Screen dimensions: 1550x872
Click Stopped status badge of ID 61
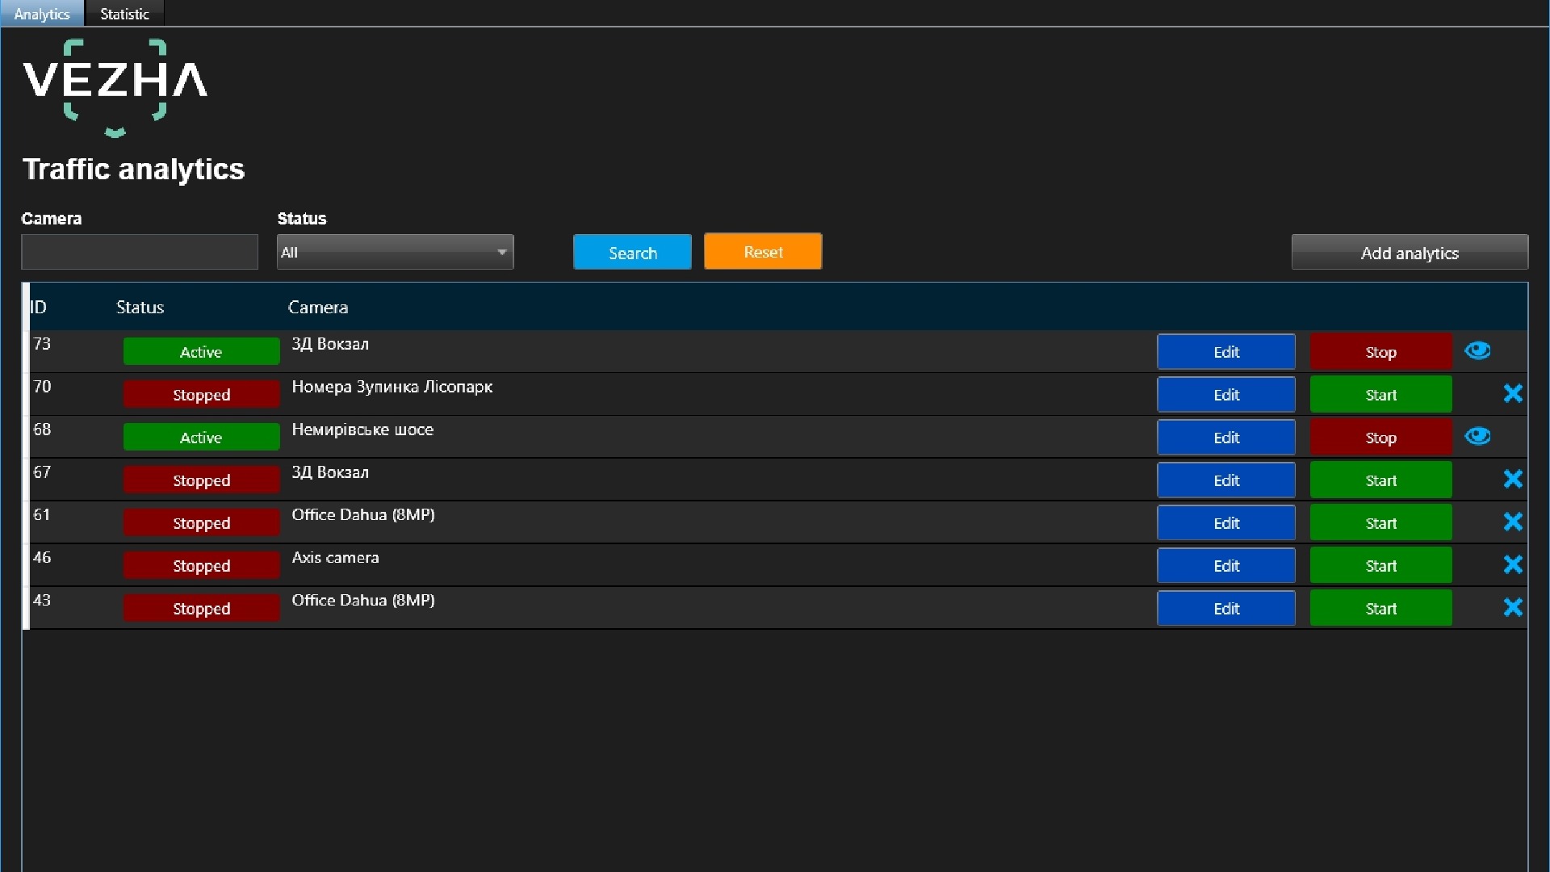201,522
